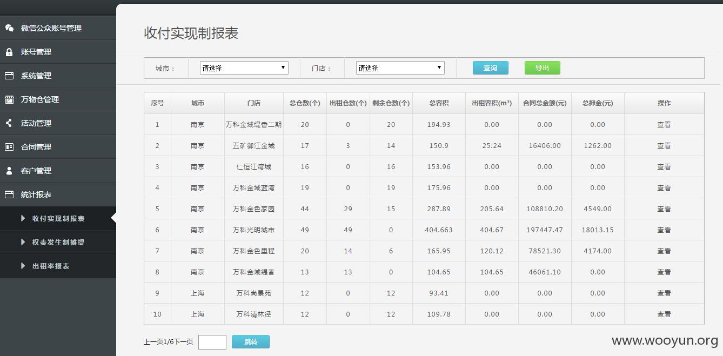The image size is (723, 356).
Task: Click the 序号 column header
Action: tap(157, 103)
